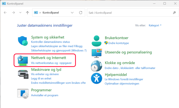
Task: Click the shield icon beside Endre kontotype
Action: (x=106, y=43)
